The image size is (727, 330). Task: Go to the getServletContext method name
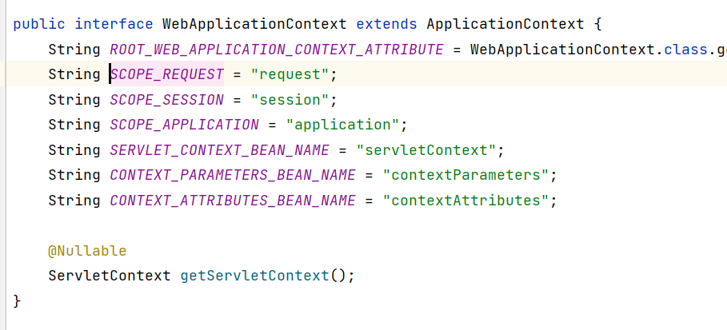(x=254, y=276)
